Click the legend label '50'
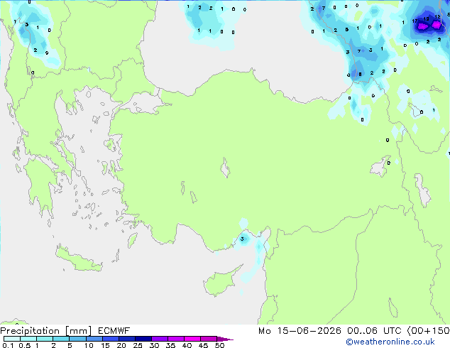 click(219, 345)
